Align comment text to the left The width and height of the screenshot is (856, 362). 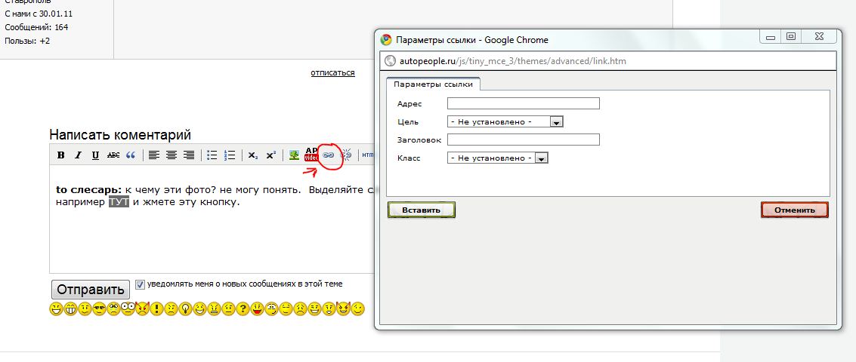pyautogui.click(x=154, y=155)
